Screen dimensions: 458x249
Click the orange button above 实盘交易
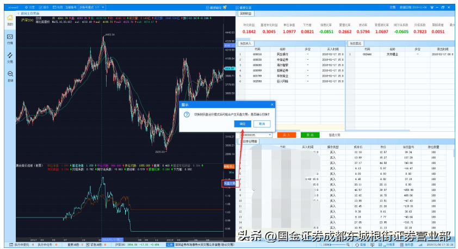click(x=229, y=167)
